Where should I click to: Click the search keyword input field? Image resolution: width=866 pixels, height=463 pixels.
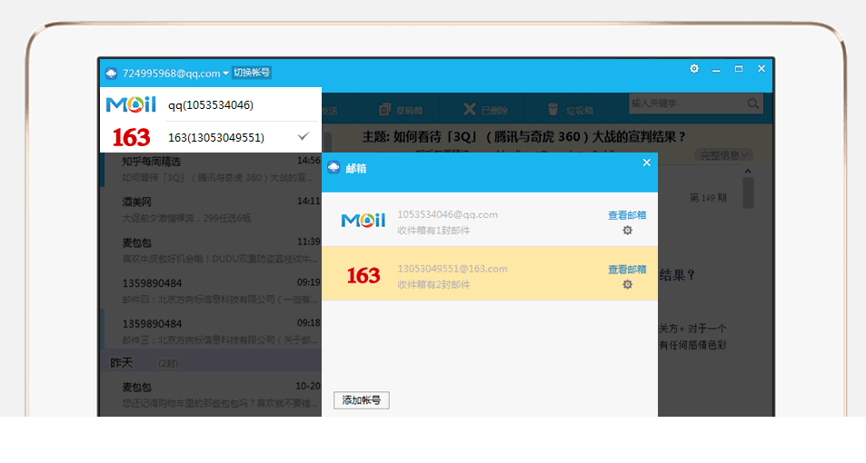[x=687, y=104]
